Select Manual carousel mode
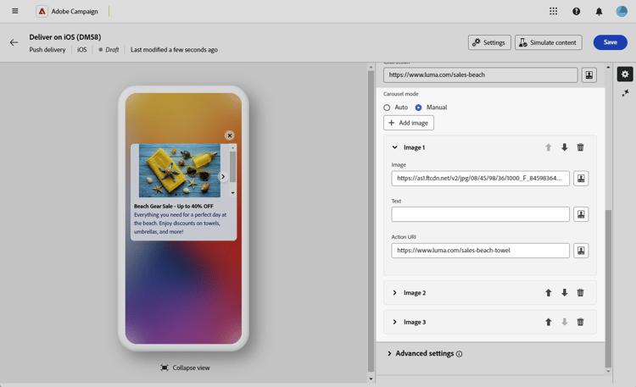 click(x=418, y=108)
